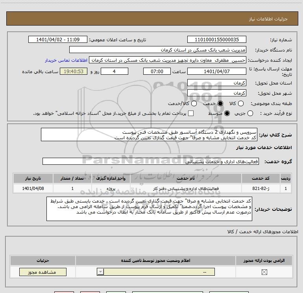Screen dimensions: 303x293
Task: Click the buyer notes text area
Action: point(149,209)
